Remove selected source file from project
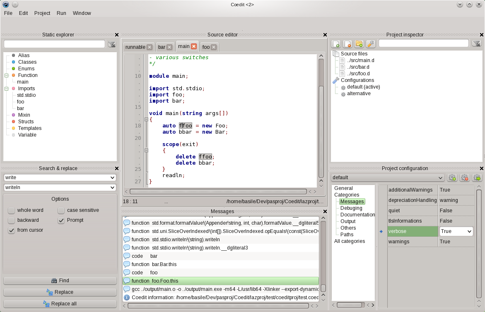The height and width of the screenshot is (312, 485). click(348, 43)
